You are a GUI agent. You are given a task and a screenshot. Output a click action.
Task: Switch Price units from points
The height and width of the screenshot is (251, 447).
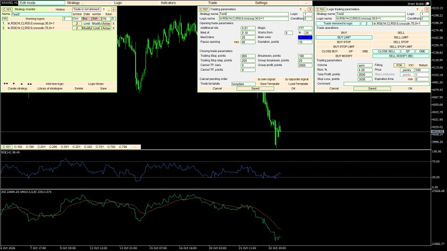pyautogui.click(x=407, y=70)
